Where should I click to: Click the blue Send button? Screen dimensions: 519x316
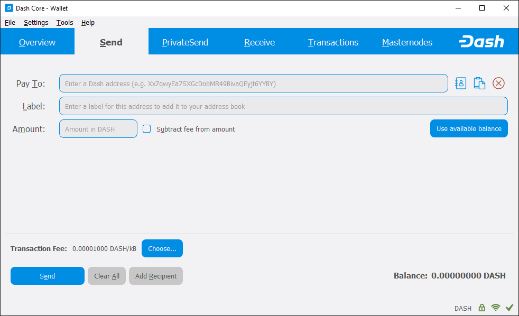(x=48, y=276)
